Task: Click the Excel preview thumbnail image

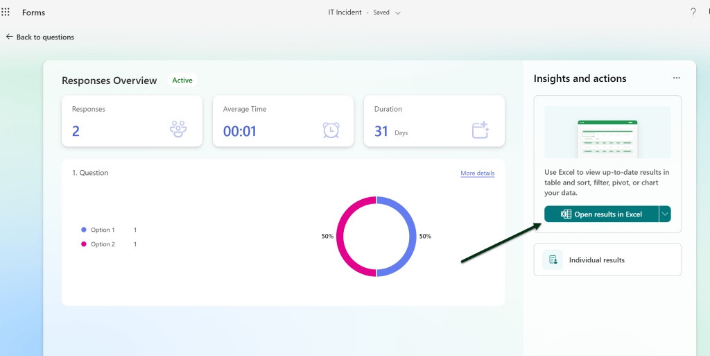Action: point(607,132)
